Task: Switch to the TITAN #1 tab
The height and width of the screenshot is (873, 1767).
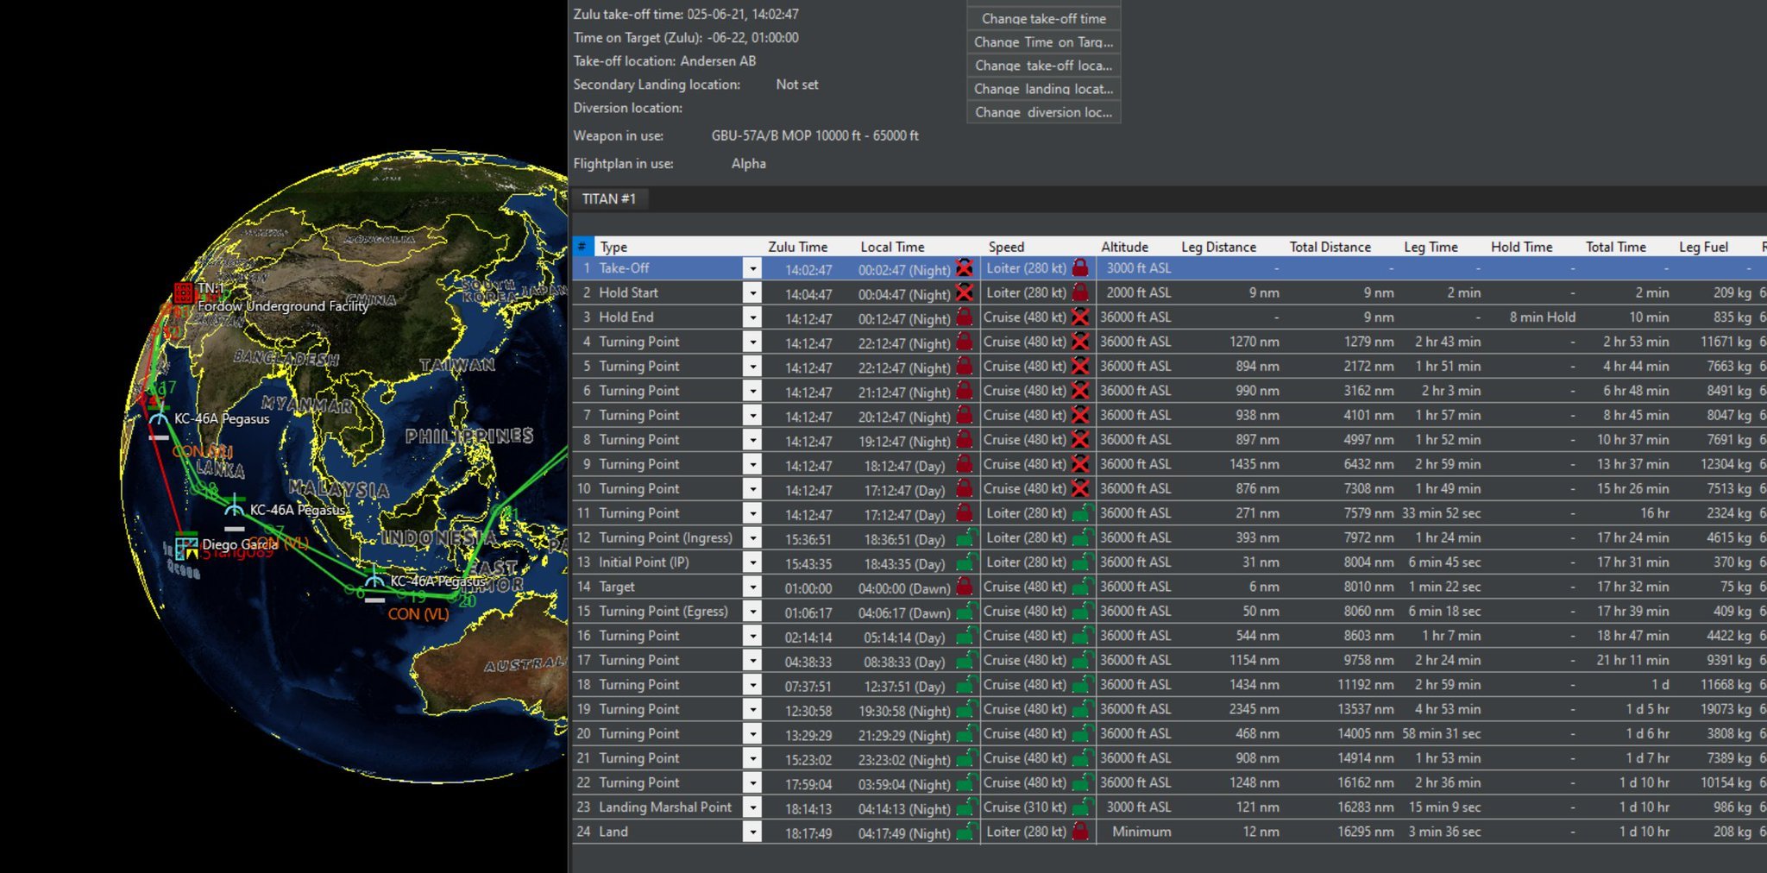Action: point(609,199)
